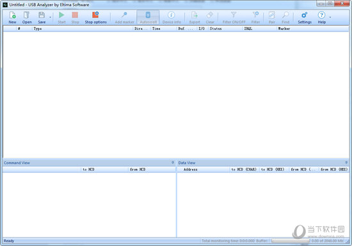
Task: Open the Filter settings icon
Action: (x=255, y=17)
